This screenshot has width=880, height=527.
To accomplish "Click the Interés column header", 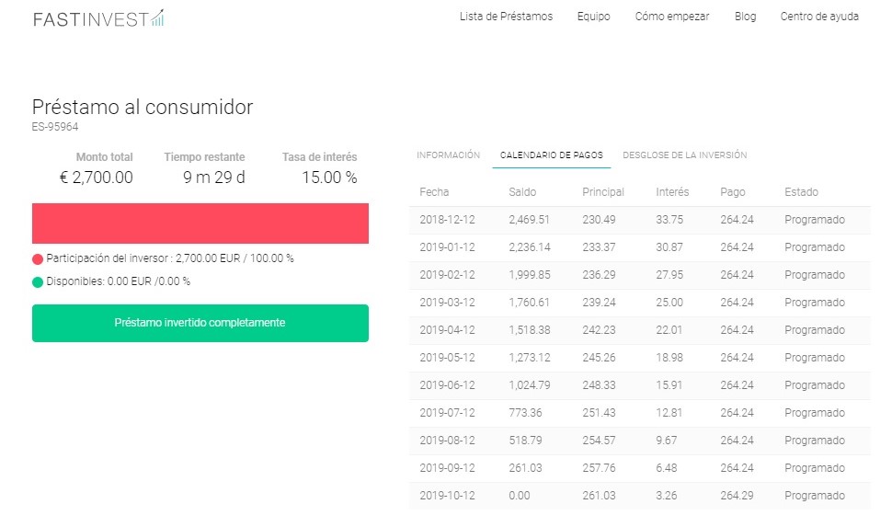I will click(x=672, y=192).
